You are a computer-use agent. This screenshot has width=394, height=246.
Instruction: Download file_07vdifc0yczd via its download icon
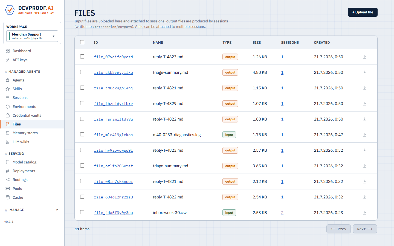click(x=365, y=57)
